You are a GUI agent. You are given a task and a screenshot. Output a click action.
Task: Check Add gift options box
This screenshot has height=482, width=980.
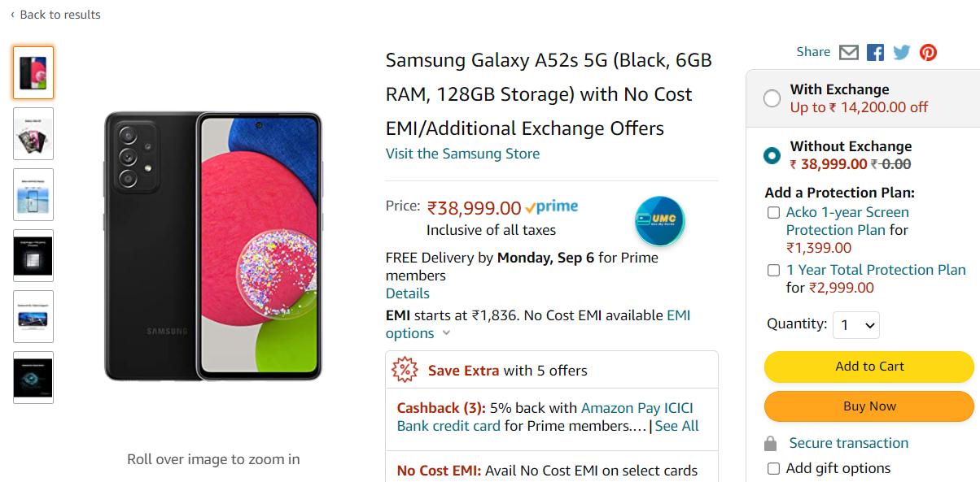pyautogui.click(x=773, y=469)
